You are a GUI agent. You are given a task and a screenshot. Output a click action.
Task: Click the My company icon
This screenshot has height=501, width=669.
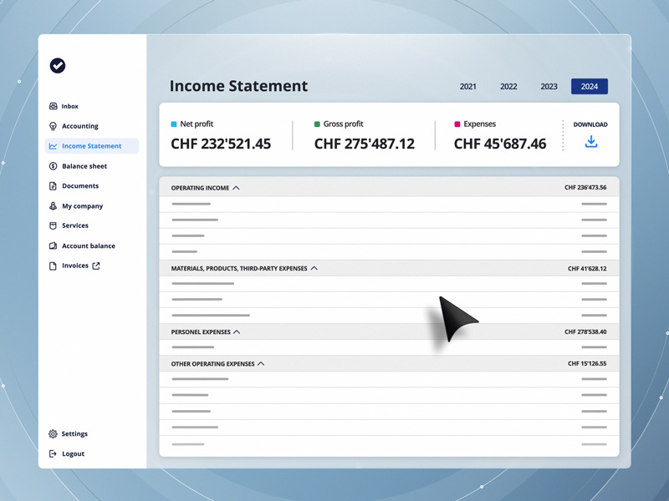pyautogui.click(x=53, y=205)
